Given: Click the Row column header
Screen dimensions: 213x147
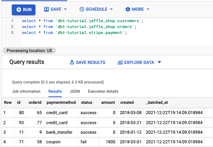Looking at the screenshot, I should (8, 102).
